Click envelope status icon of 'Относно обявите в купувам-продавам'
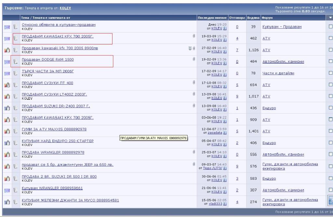The image size is (333, 217). [x=7, y=27]
